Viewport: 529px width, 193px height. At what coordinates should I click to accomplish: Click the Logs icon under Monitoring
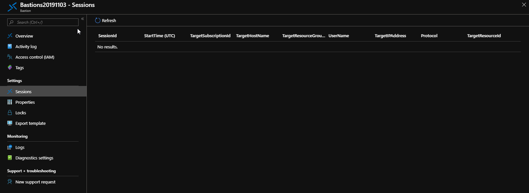pyautogui.click(x=10, y=147)
